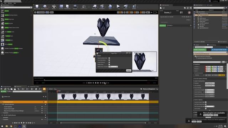
Task: Click the Import button in import dialog
Action: [129, 70]
